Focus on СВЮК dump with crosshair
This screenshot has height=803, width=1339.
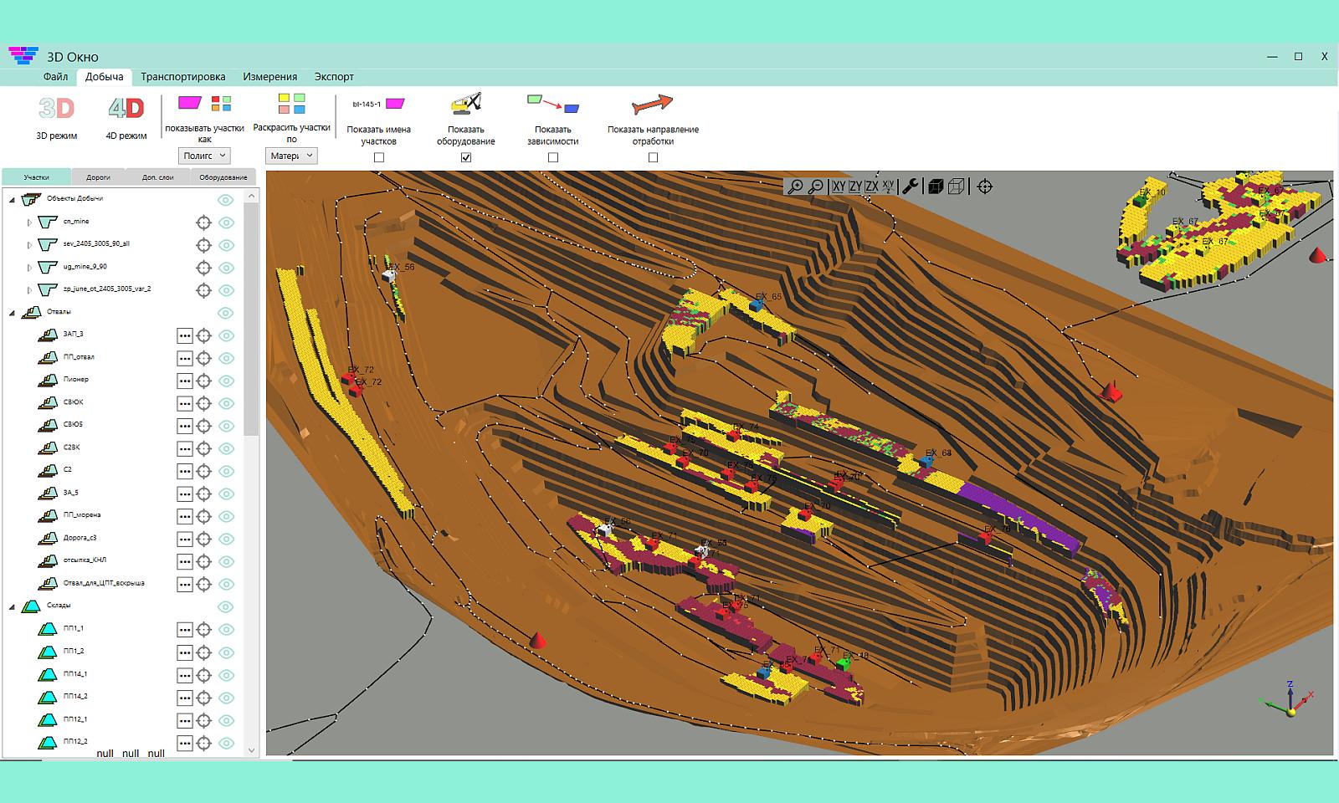click(203, 403)
